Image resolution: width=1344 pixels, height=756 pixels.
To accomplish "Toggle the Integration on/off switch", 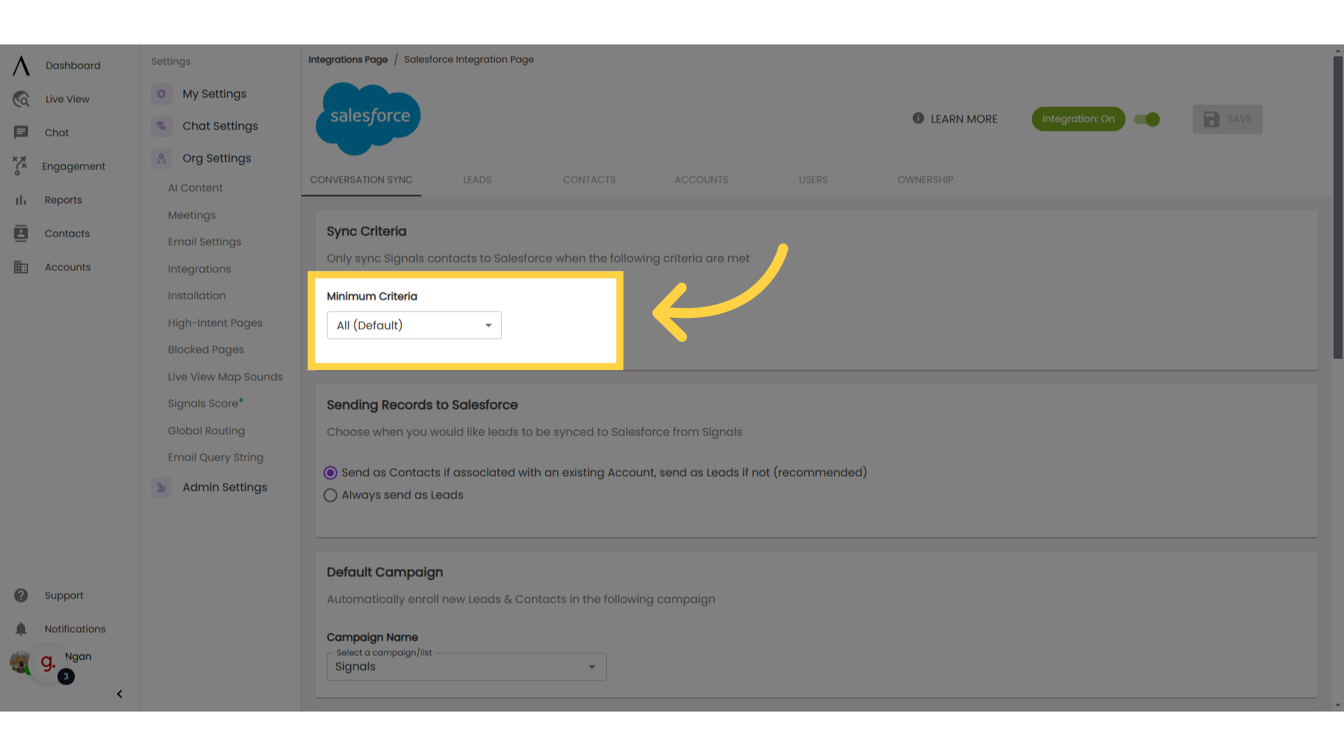I will coord(1147,120).
